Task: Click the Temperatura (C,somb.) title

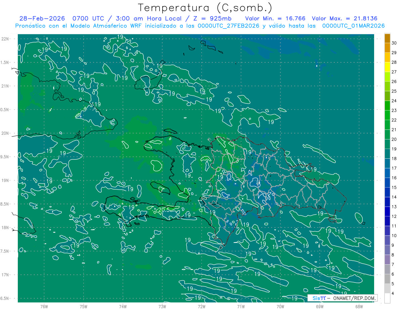Action: click(x=205, y=7)
